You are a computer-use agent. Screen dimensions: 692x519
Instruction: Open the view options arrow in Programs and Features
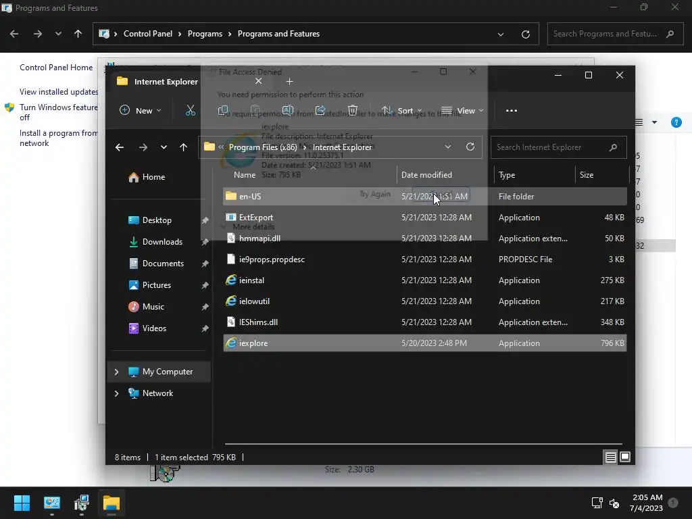pos(654,122)
